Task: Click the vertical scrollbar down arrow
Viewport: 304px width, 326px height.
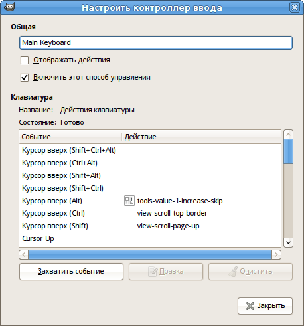Action: point(288,242)
